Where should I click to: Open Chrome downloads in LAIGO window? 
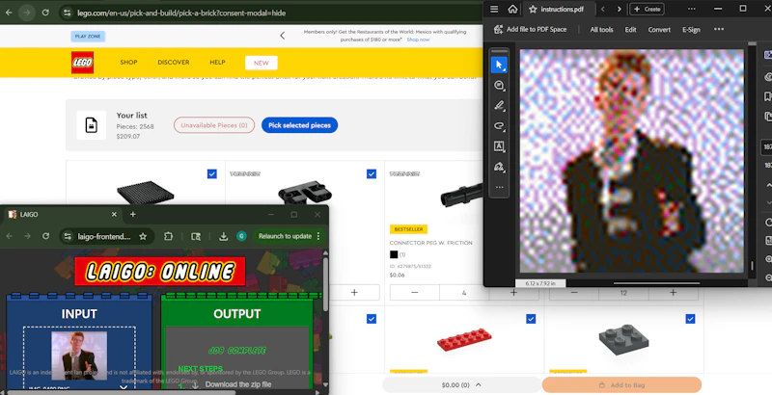224,236
